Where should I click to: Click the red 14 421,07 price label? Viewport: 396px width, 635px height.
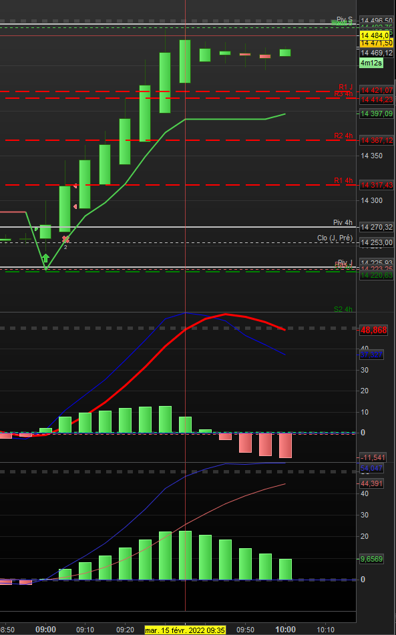[x=377, y=90]
